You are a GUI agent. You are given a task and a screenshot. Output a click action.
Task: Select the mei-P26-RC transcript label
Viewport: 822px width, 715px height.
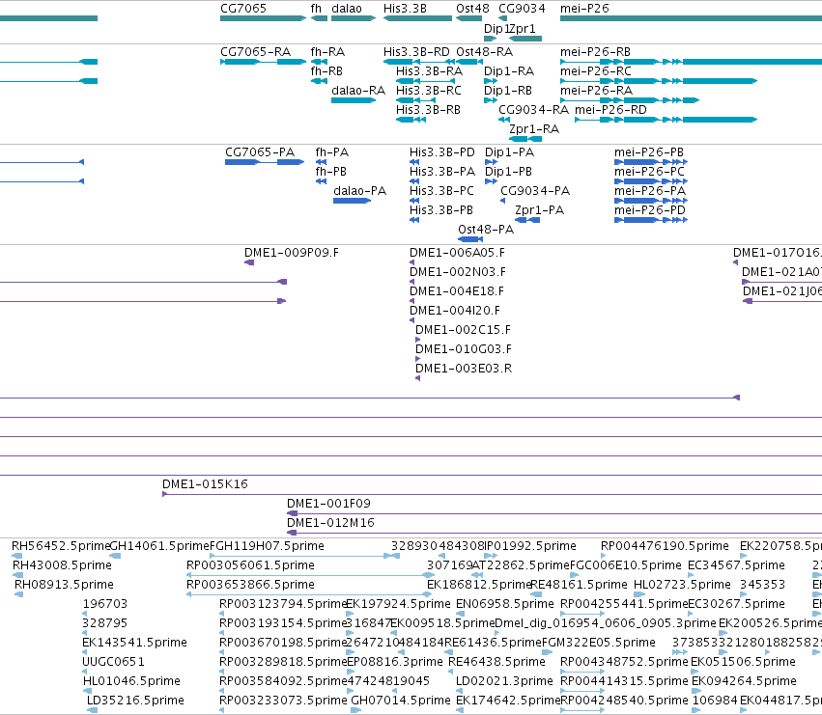[x=596, y=71]
